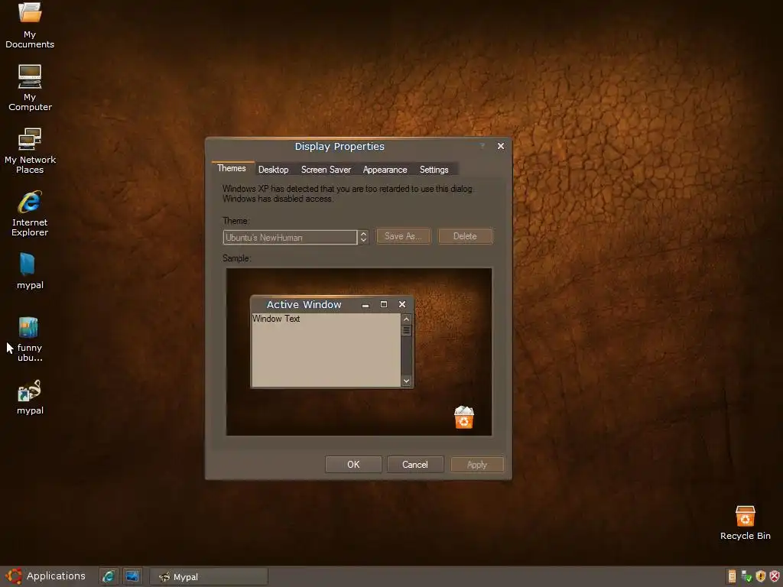Click the Active Window close icon

(x=402, y=304)
